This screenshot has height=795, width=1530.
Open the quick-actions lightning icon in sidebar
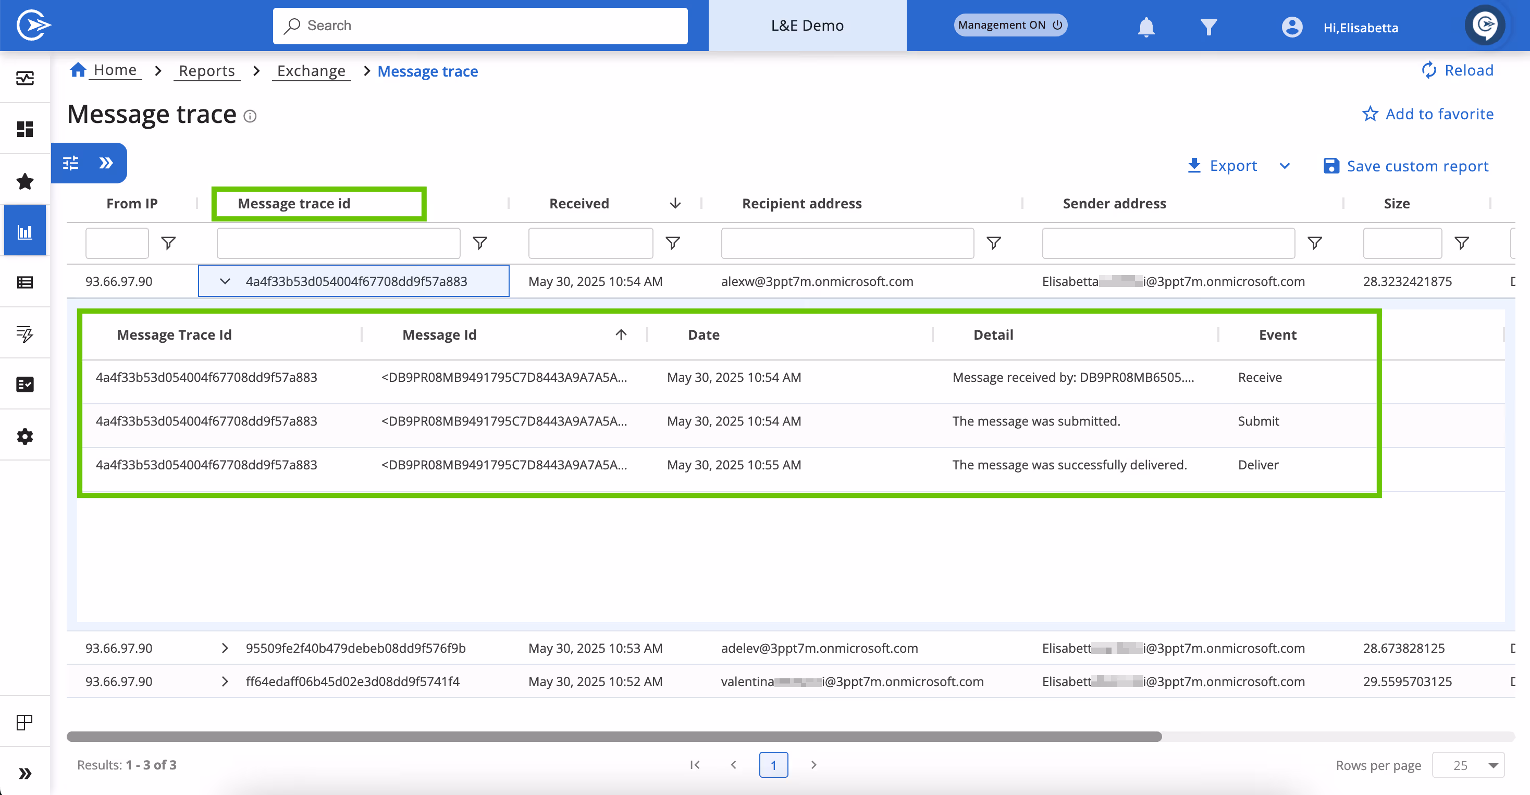[x=25, y=332]
